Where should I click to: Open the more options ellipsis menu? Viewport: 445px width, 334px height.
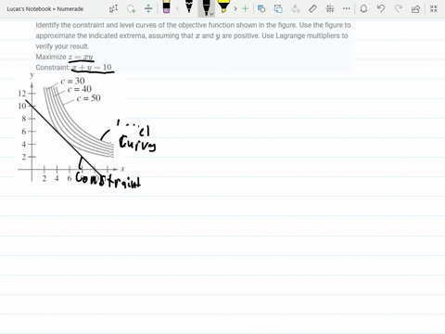[347, 8]
